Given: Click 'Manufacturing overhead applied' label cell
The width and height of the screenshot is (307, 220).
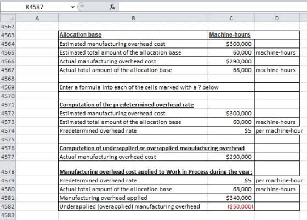Looking at the screenshot, I should coord(133,198).
